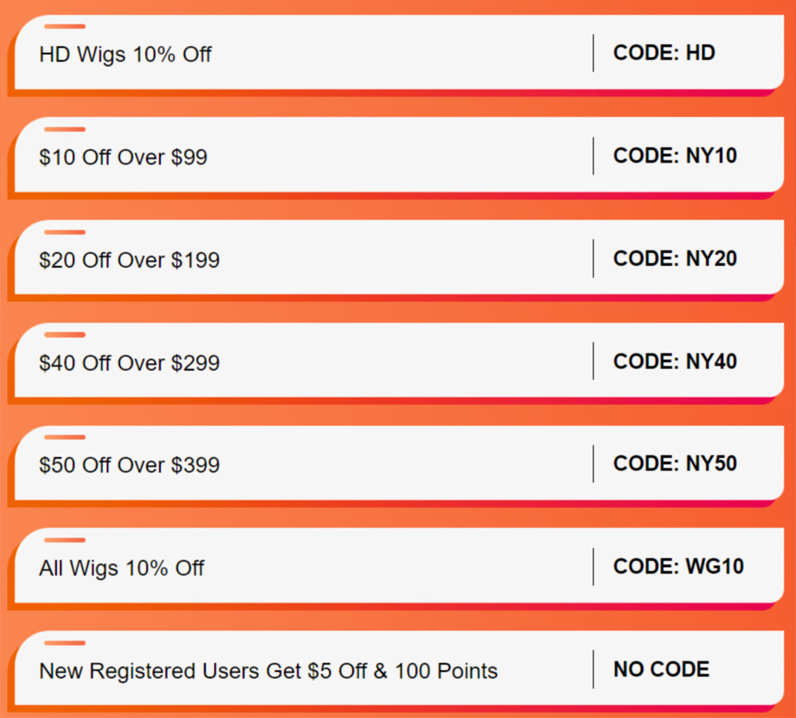Click orange accent bar above $20 Off
Screen dimensions: 796x718
tap(65, 232)
